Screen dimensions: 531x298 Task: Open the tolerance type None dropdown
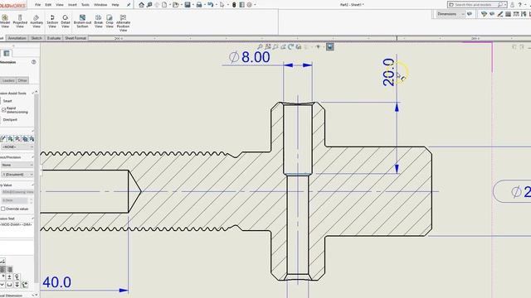pyautogui.click(x=17, y=165)
